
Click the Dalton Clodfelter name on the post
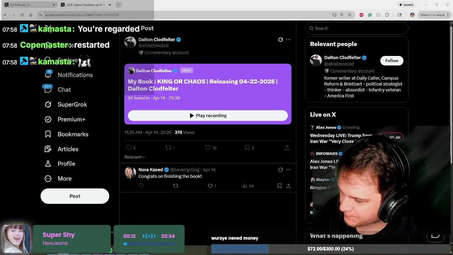point(157,39)
